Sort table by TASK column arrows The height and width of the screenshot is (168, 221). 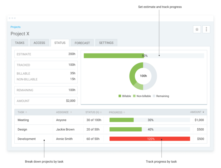[x=26, y=112]
